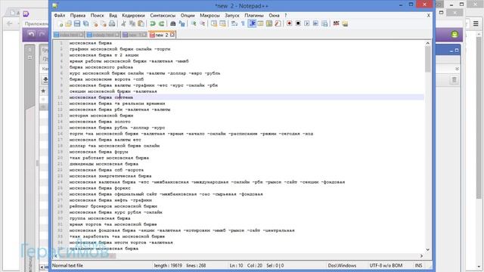484x272 pixels.
Task: Open the Replace dialog from the toolbar
Action: (x=181, y=23)
